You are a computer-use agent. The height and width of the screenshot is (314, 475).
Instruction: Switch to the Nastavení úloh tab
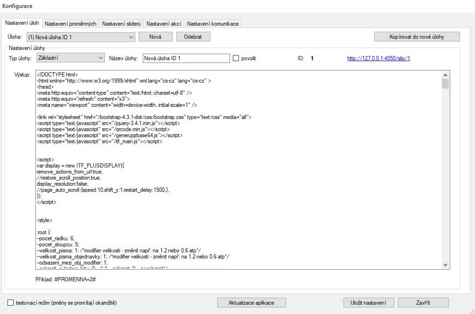[x=22, y=23]
